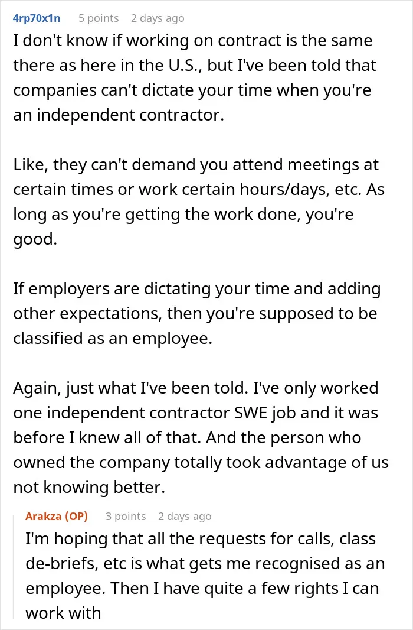This screenshot has width=413, height=630.
Task: Click the paragraph starting 'I don't know if working'
Action: [x=195, y=78]
